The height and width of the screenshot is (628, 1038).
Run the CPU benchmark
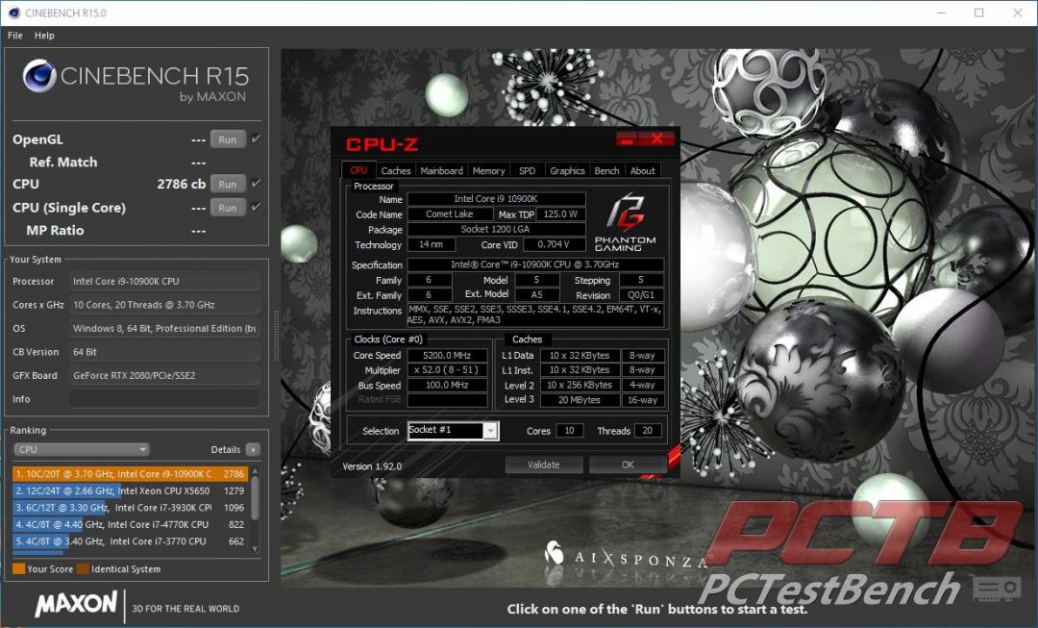(228, 184)
